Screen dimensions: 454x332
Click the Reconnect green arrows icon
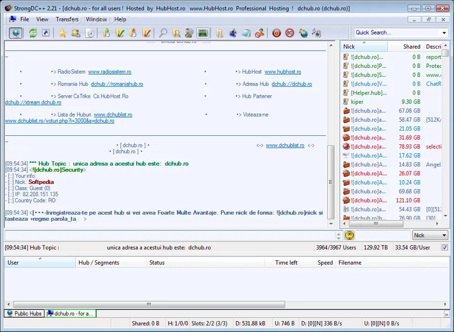pyautogui.click(x=32, y=32)
